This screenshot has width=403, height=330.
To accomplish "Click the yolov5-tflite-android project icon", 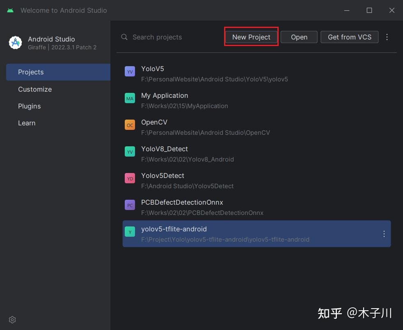I will click(x=130, y=231).
